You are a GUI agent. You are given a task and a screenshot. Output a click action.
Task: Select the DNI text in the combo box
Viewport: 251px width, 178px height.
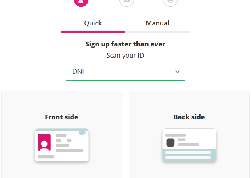pos(78,71)
